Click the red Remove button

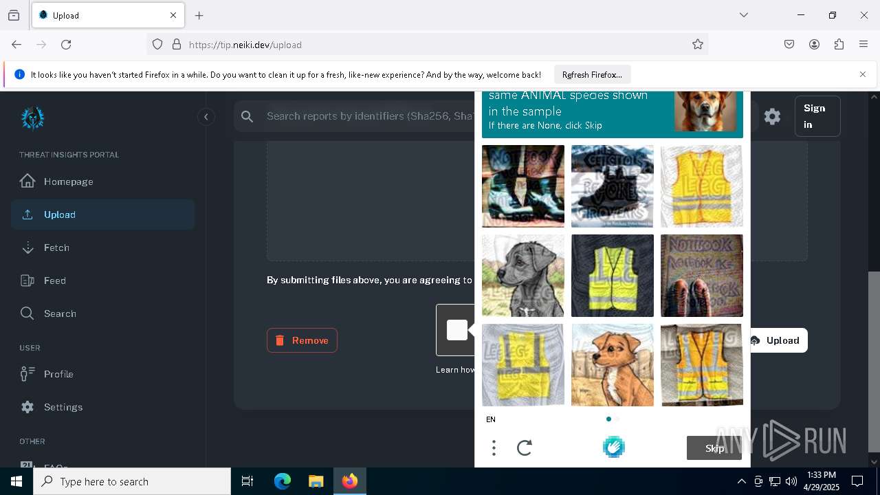(302, 340)
